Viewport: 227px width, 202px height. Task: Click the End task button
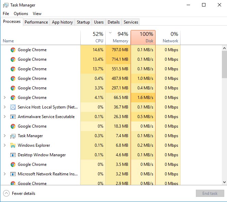click(210, 193)
